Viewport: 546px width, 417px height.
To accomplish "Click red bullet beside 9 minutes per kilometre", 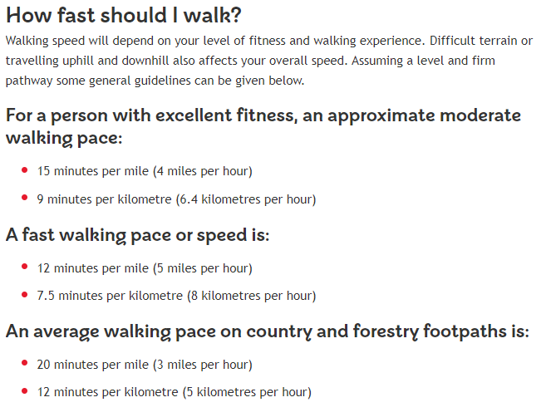I will (24, 198).
